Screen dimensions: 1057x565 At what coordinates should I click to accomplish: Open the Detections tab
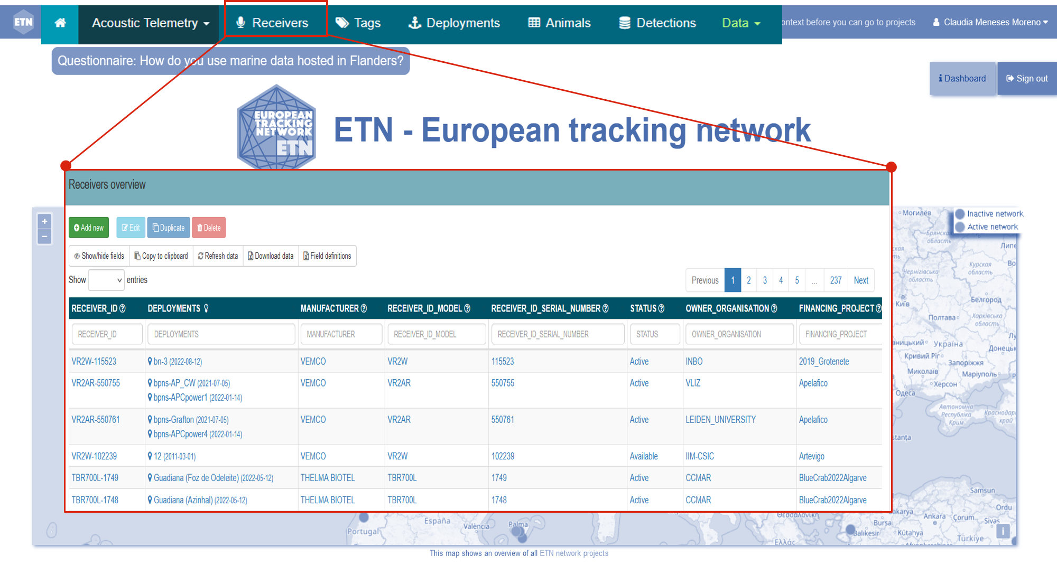657,23
